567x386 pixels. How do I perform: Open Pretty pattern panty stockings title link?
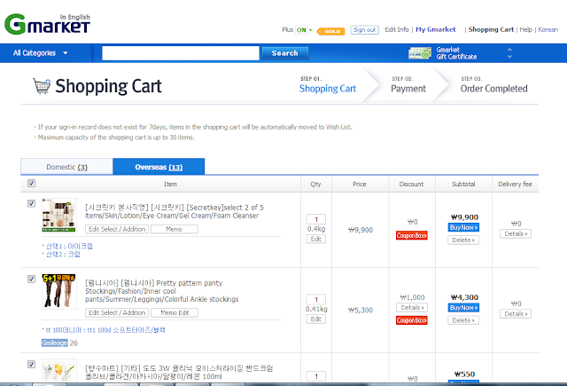tap(161, 291)
